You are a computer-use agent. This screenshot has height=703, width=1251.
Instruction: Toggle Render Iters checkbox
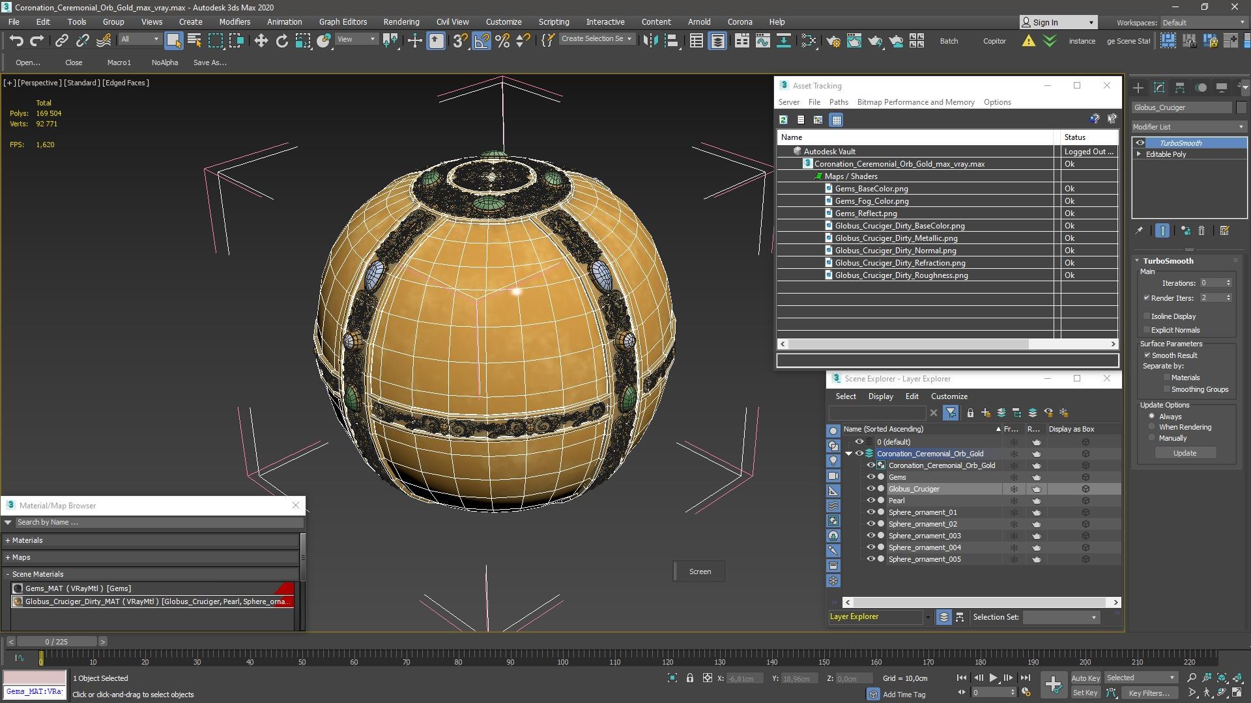pos(1147,298)
